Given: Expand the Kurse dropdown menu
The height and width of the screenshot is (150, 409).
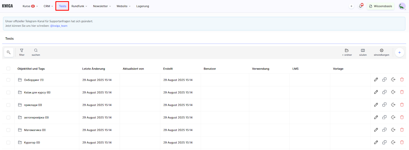Looking at the screenshot, I should [x=30, y=6].
